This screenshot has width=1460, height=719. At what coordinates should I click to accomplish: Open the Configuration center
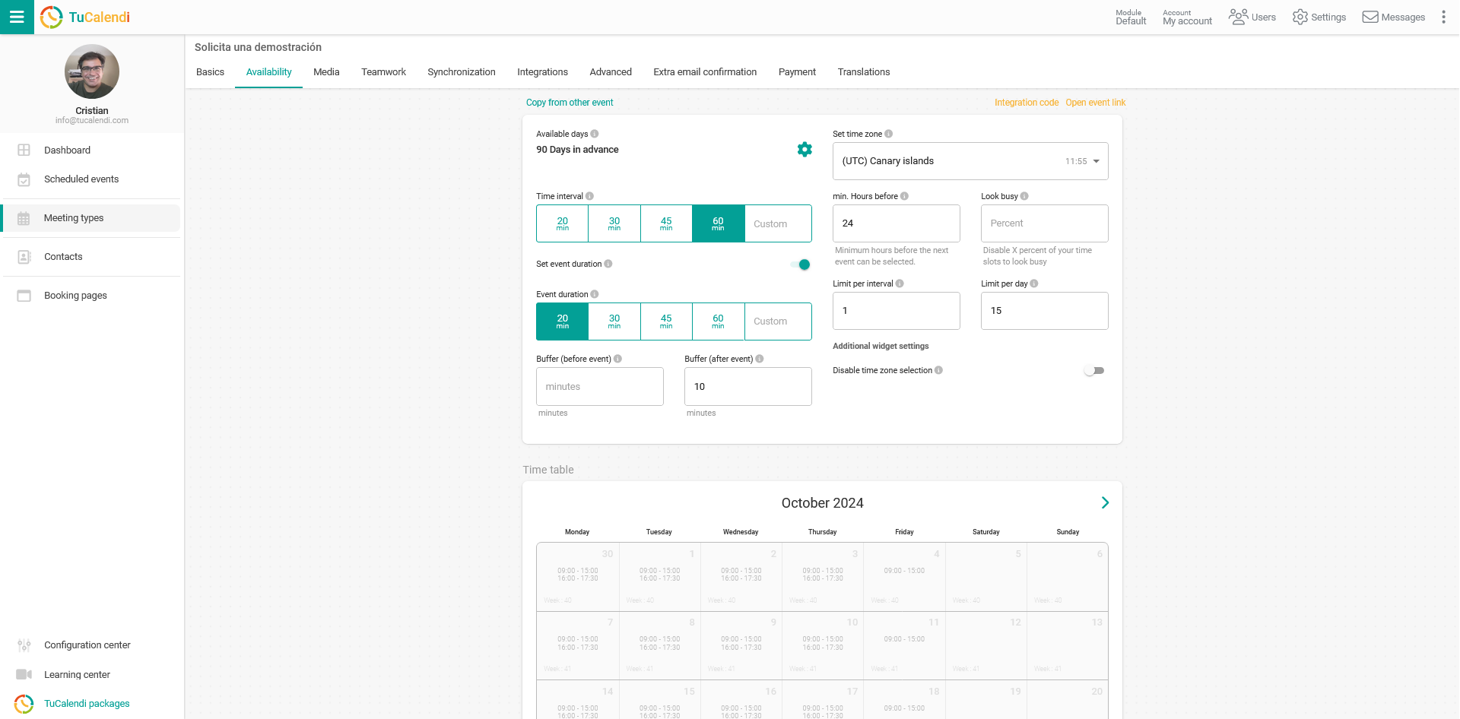pyautogui.click(x=87, y=645)
